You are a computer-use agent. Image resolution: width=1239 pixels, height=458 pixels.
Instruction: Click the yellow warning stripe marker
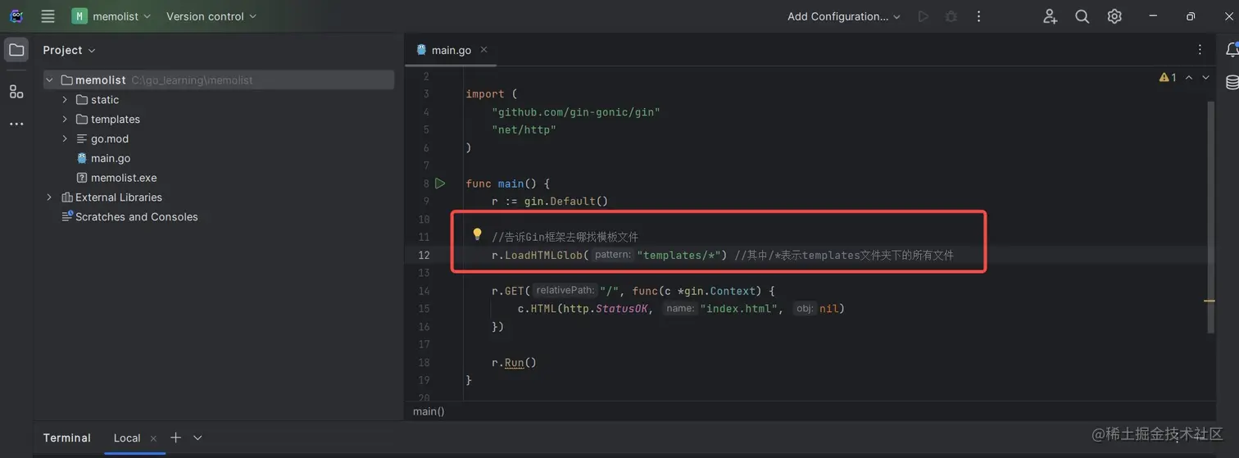[1209, 301]
